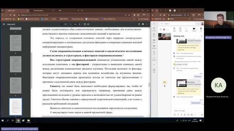This screenshot has height=131, width=234.
Task: Open Windows Start menu
Action: pos(3,120)
